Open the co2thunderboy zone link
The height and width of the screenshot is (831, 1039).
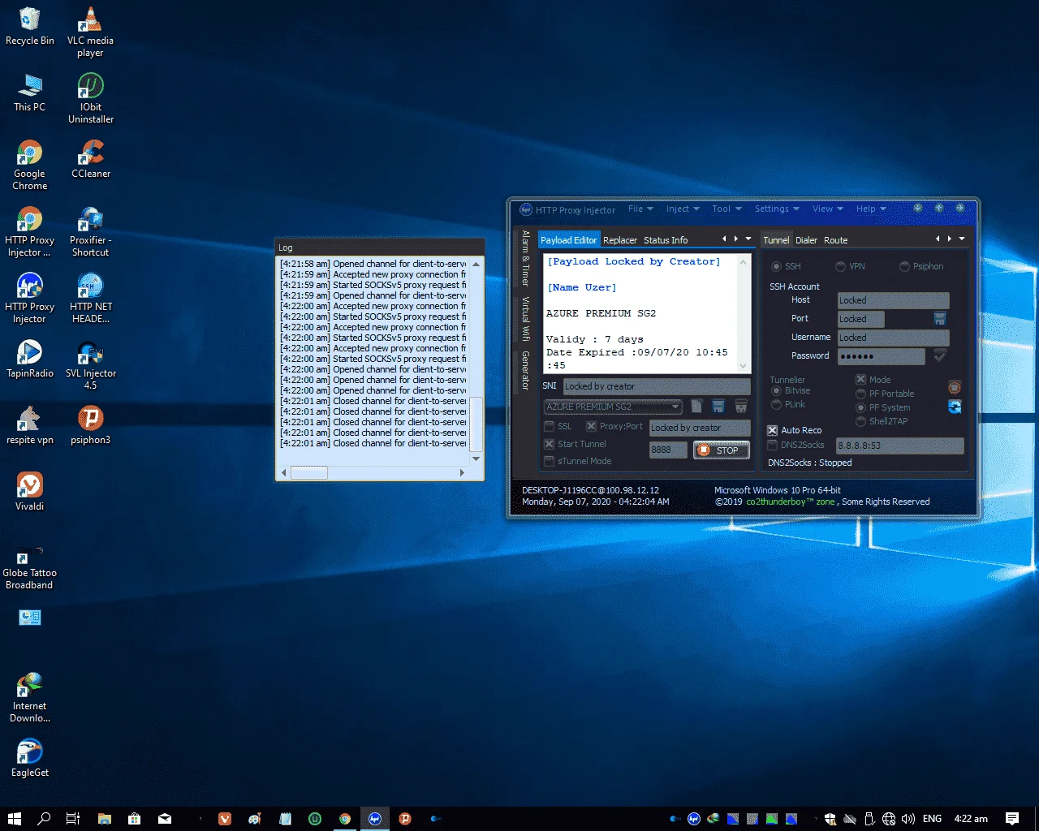tap(791, 502)
